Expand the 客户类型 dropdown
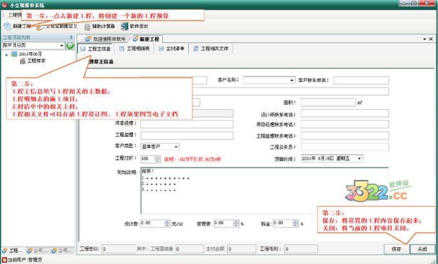 coord(158,146)
